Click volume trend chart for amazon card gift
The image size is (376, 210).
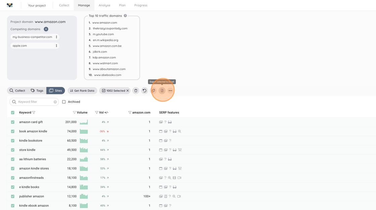(84, 122)
